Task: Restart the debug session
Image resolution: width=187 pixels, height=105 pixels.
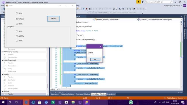Action: click(x=90, y=9)
